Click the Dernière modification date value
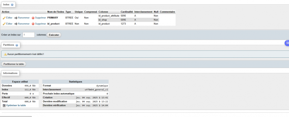Image resolution: width=289 pixels, height=117 pixels. click(92, 101)
